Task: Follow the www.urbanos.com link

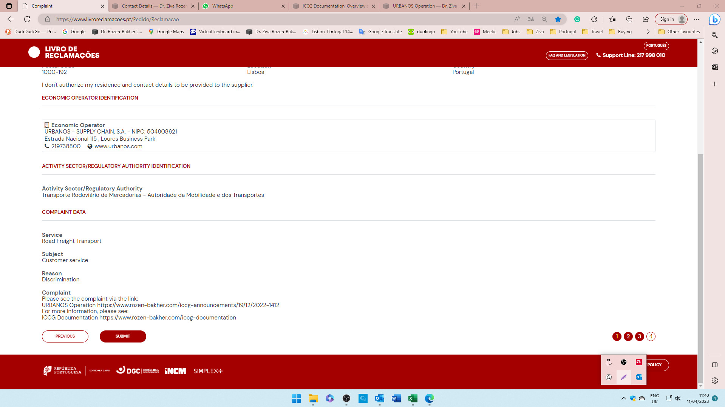Action: point(118,146)
